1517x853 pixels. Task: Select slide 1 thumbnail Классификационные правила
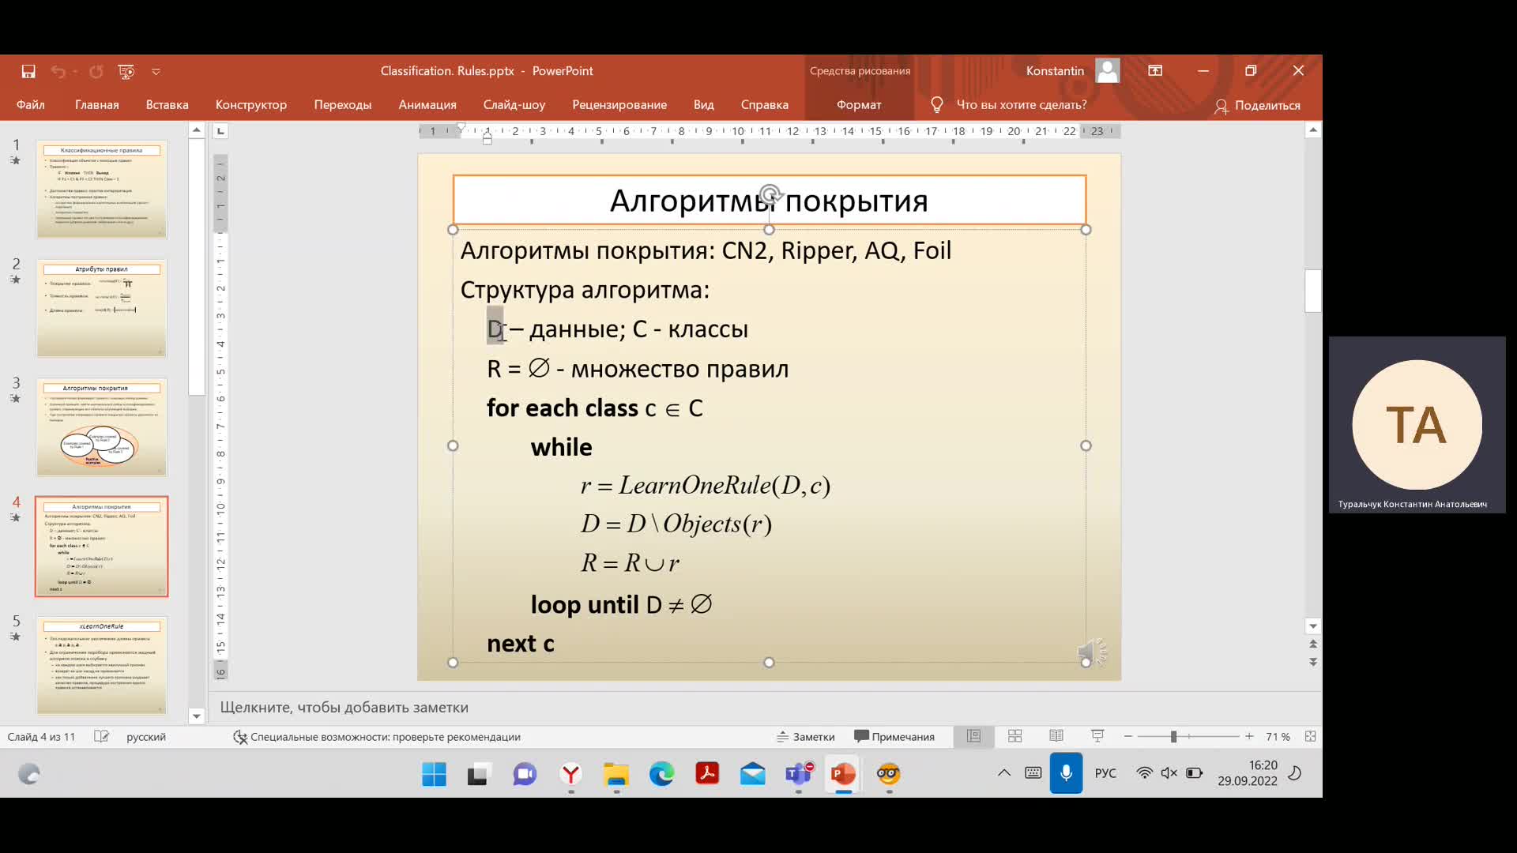101,190
